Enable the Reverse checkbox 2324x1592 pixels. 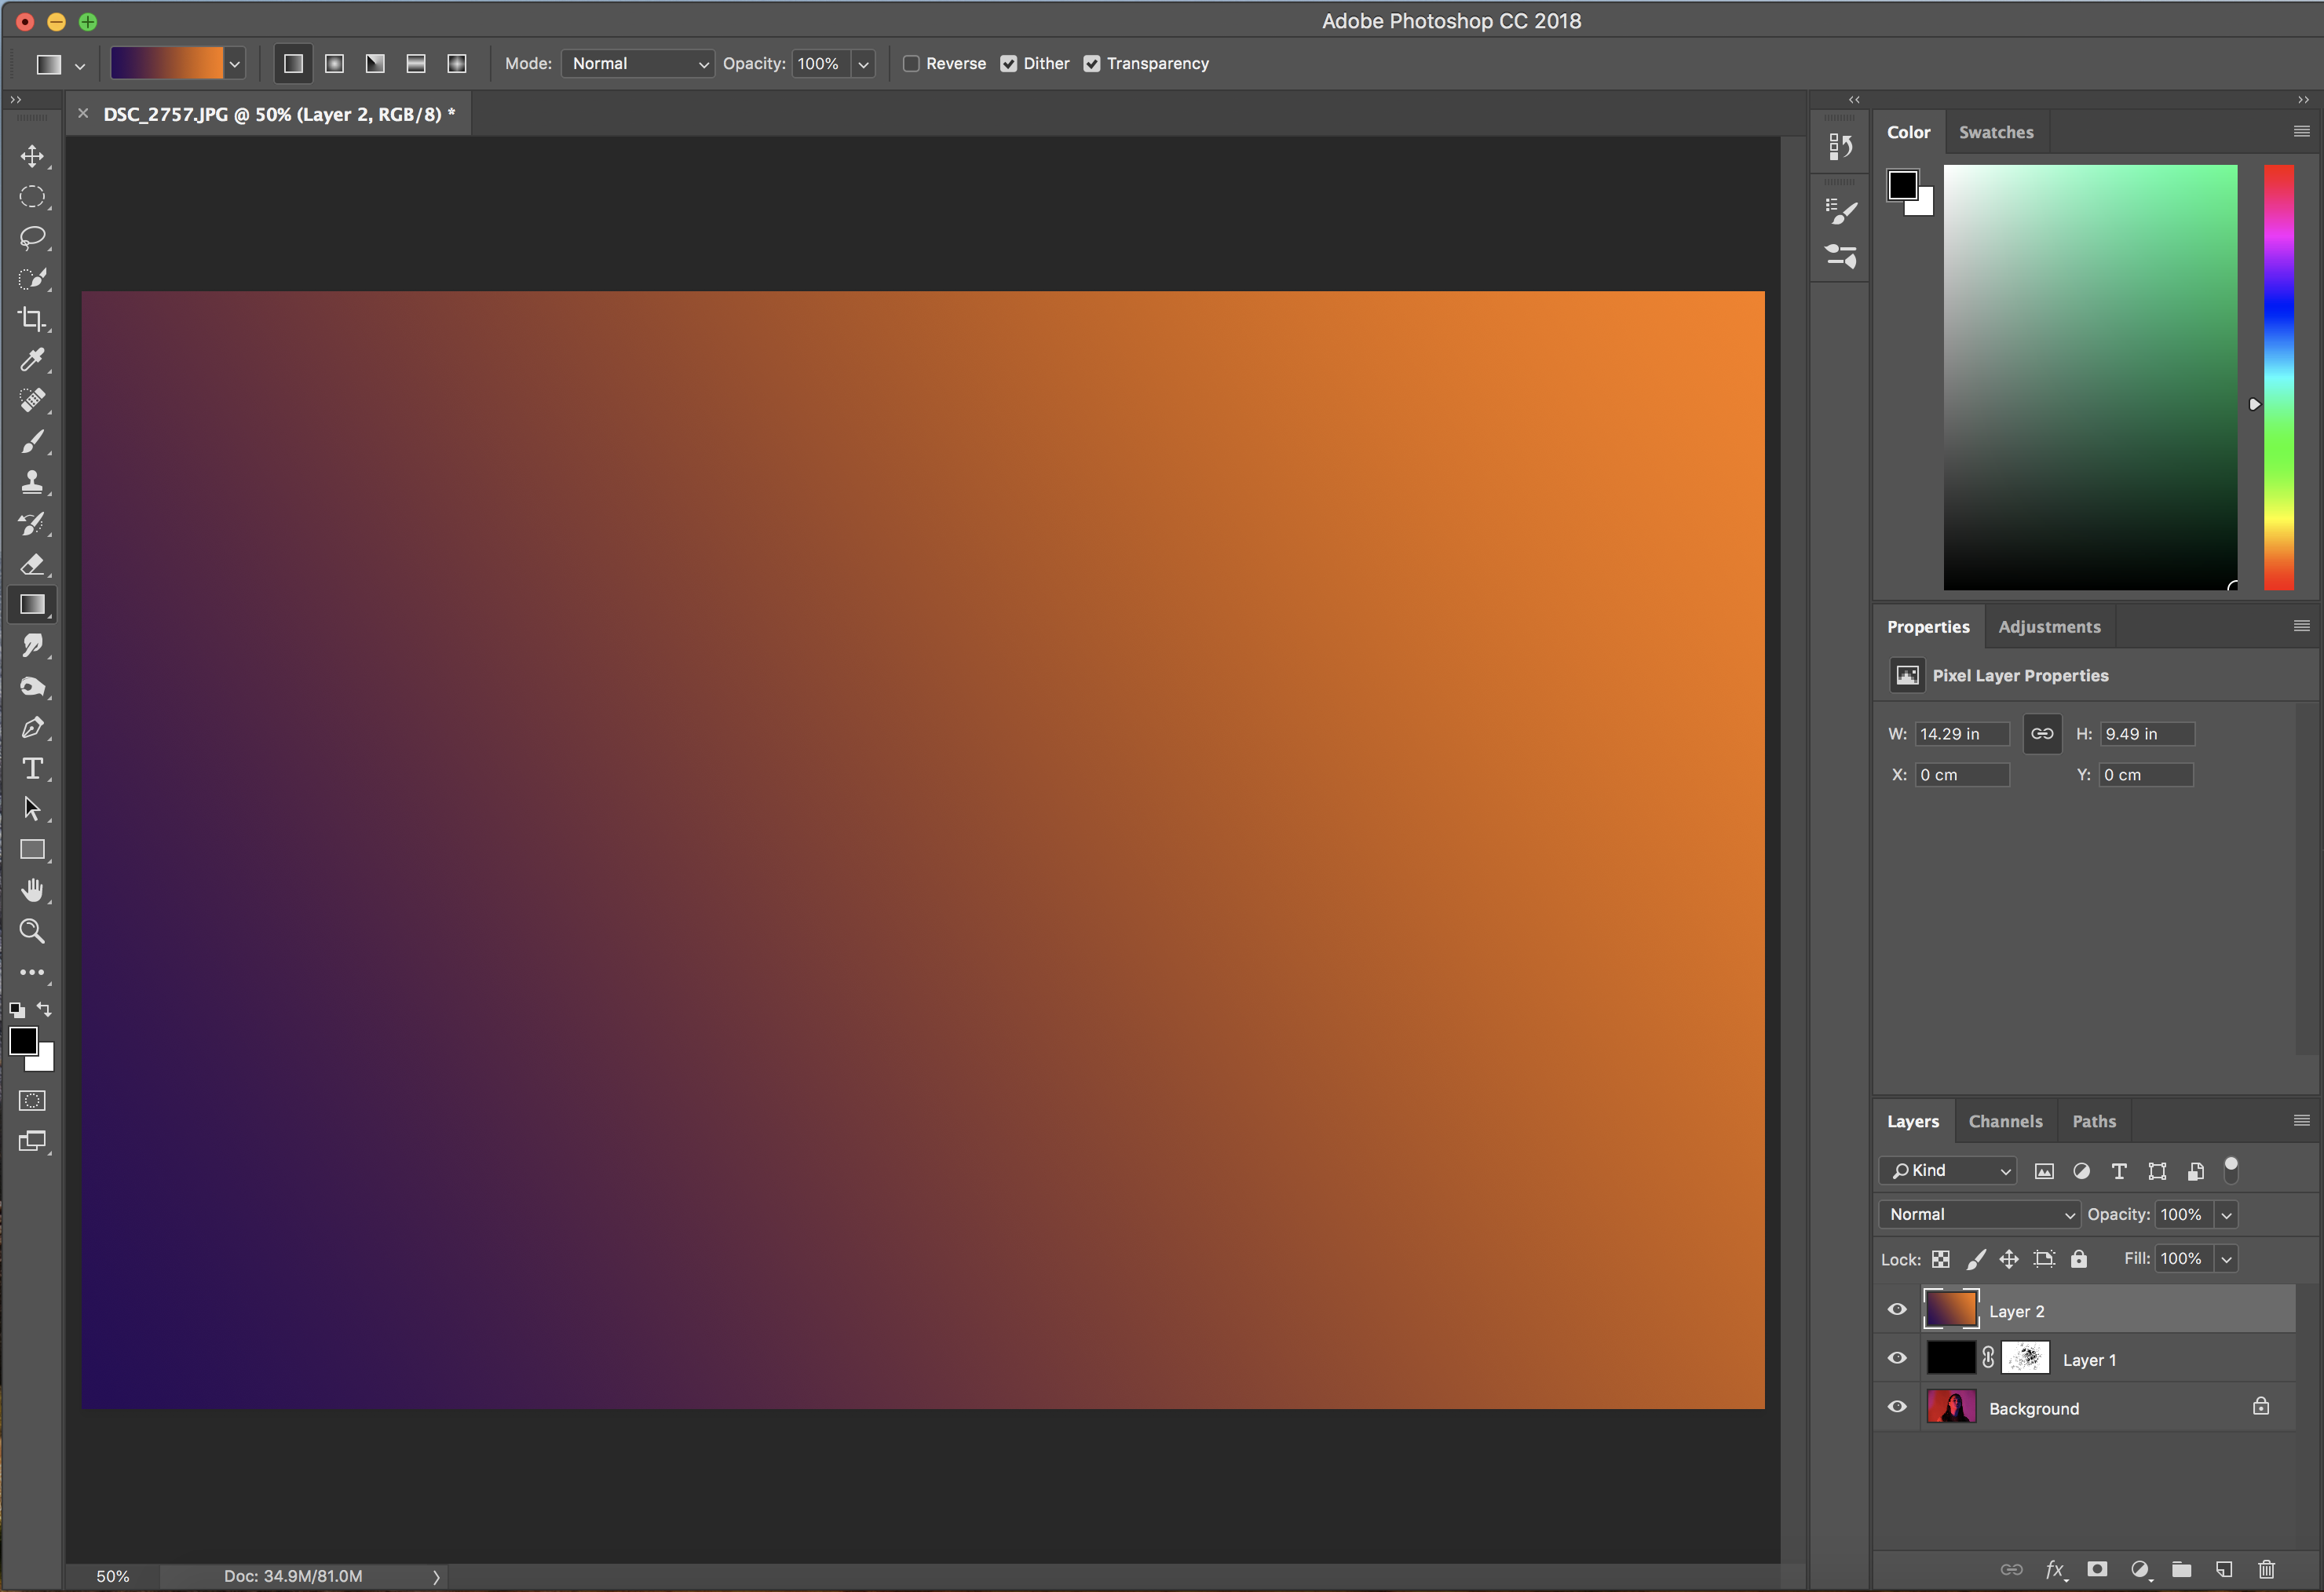click(911, 64)
